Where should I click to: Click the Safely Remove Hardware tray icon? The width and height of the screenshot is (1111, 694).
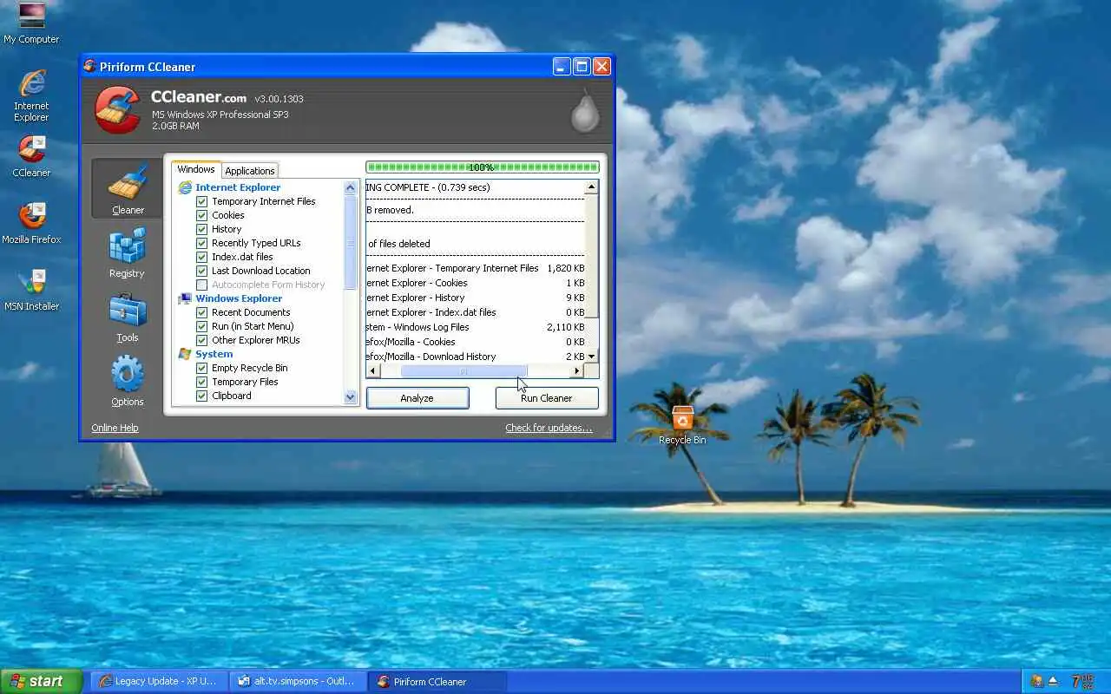click(1053, 682)
